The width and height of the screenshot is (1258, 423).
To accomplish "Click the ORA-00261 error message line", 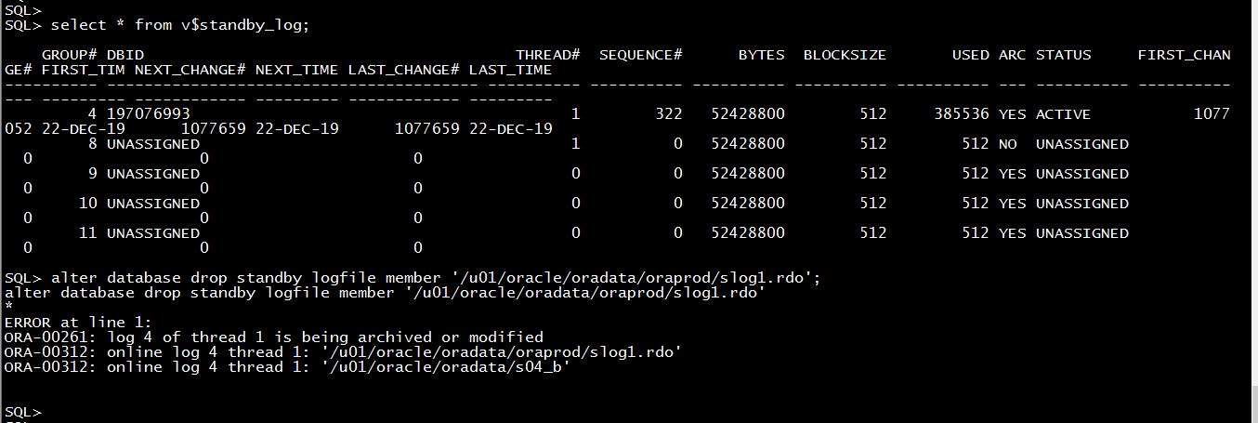I will coord(274,337).
